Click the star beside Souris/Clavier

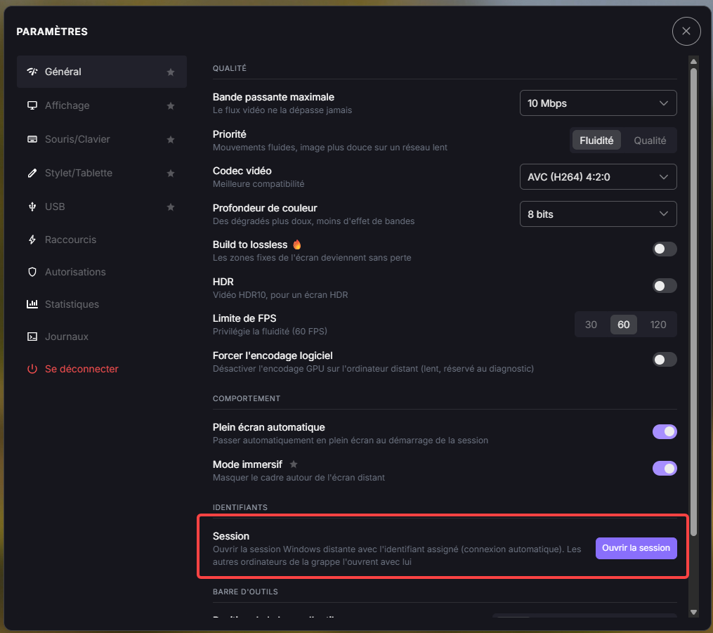[x=171, y=139]
